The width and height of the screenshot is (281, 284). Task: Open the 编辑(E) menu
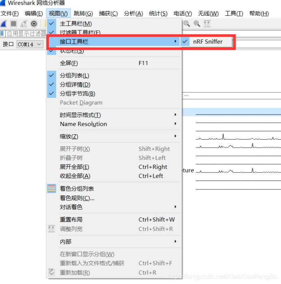[34, 13]
